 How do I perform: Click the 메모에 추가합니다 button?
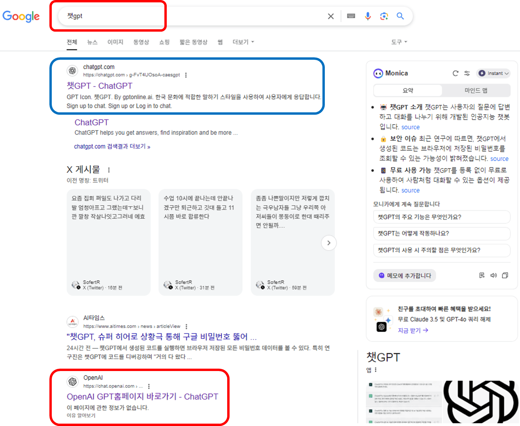point(405,276)
